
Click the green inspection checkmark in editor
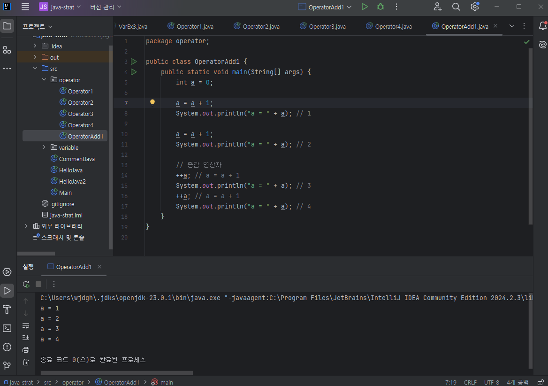(x=527, y=42)
